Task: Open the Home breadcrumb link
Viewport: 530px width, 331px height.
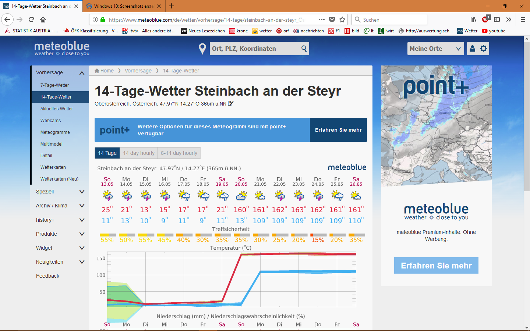Action: pos(104,71)
